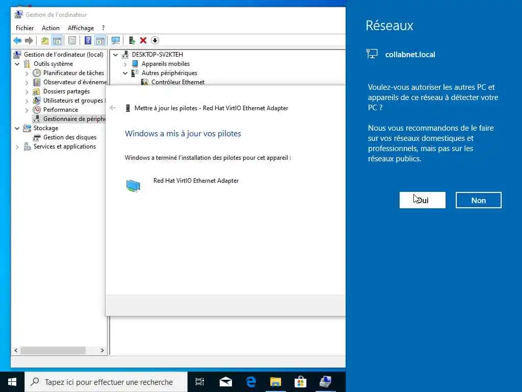Click the Windows search box
The height and width of the screenshot is (392, 522).
tap(106, 382)
